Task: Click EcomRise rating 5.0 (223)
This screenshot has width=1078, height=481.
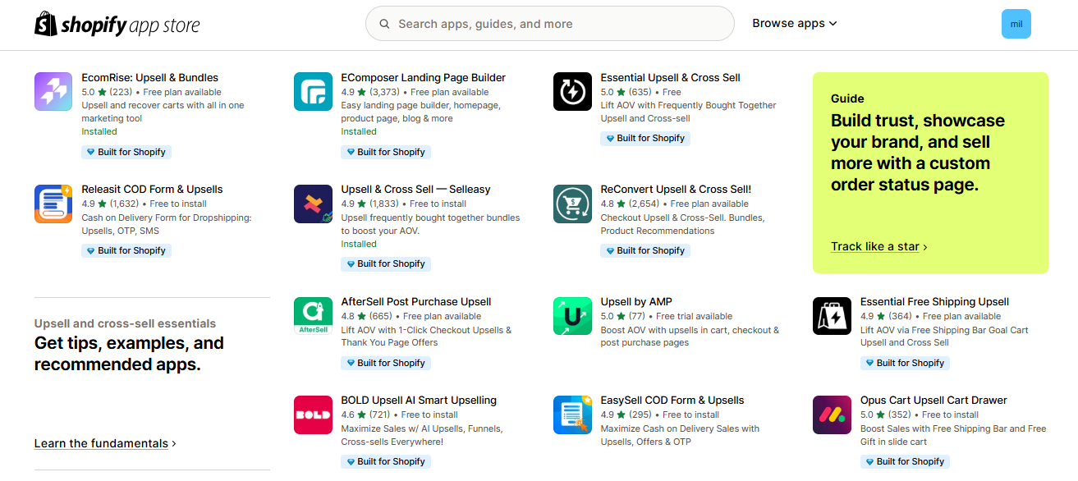Action: tap(107, 92)
